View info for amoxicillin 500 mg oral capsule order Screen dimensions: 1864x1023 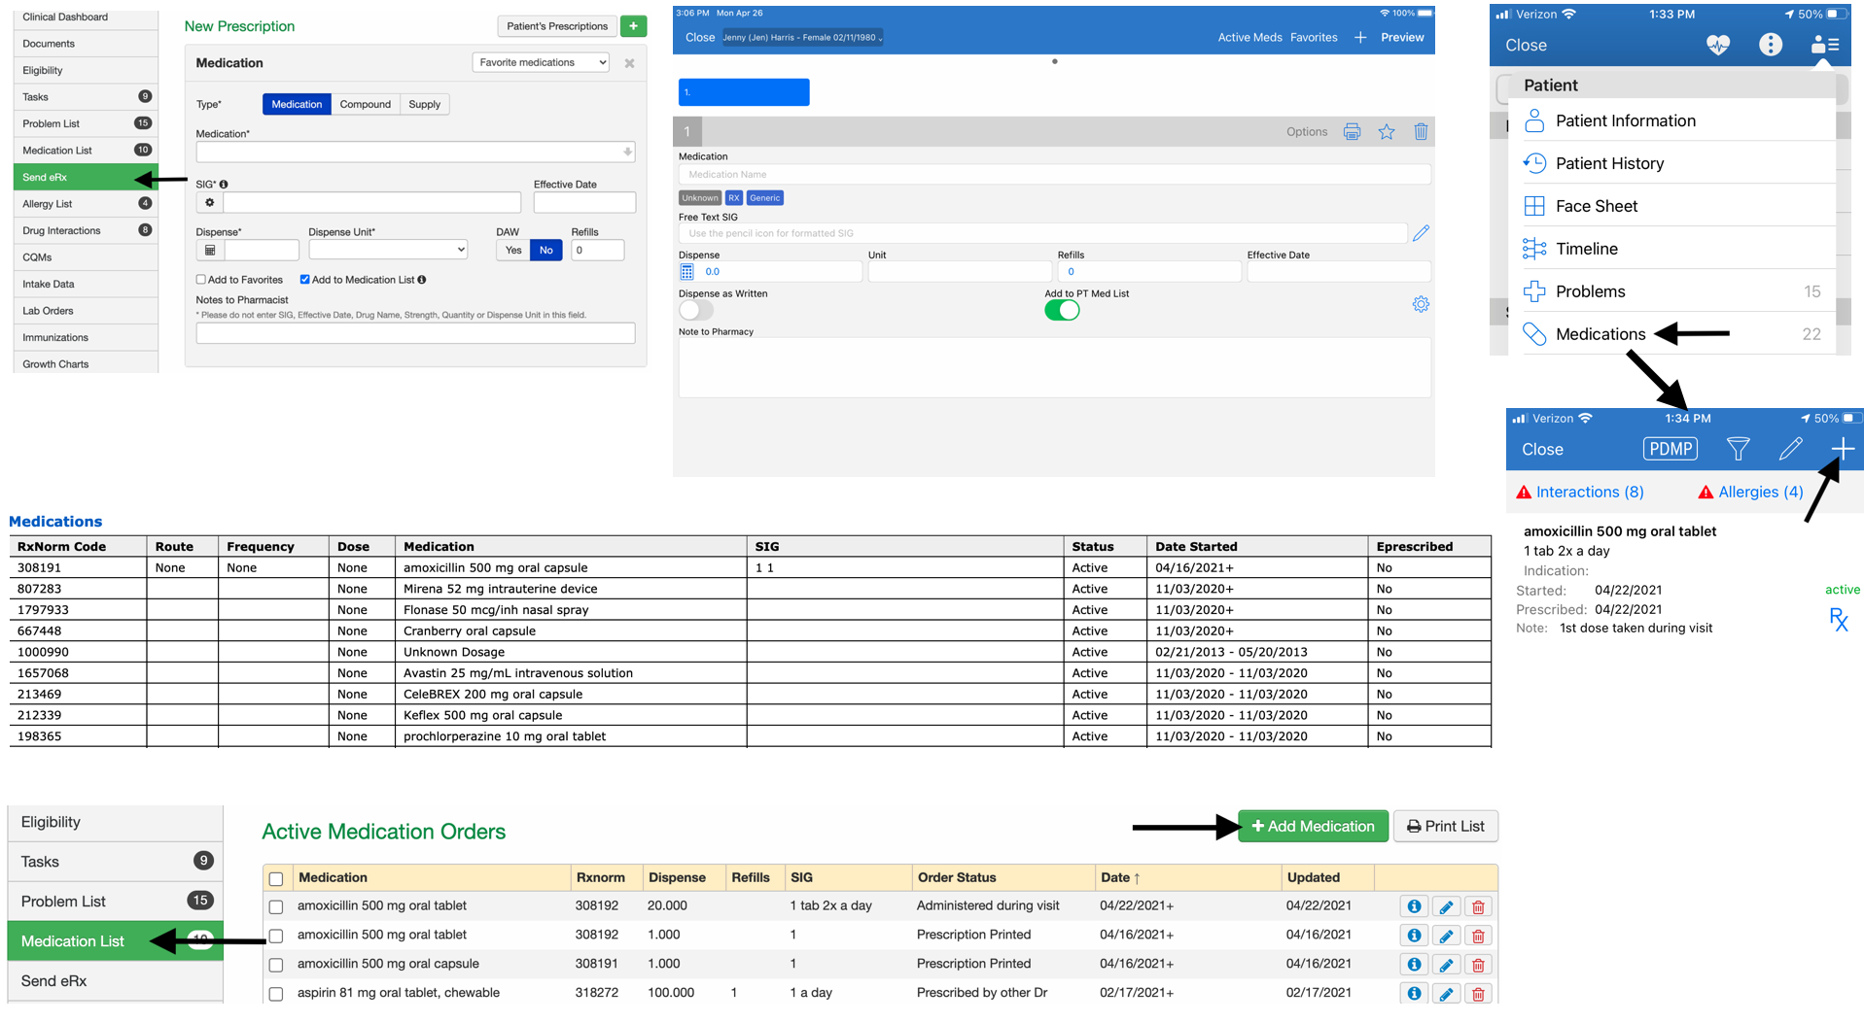pyautogui.click(x=1414, y=965)
